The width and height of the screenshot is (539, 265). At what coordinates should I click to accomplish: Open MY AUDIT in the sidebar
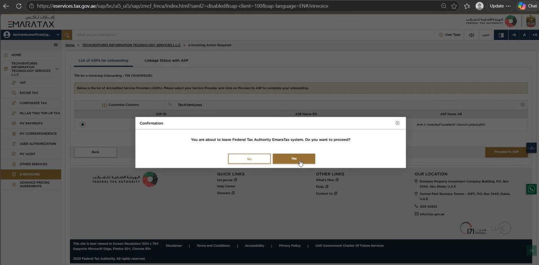coord(31,154)
